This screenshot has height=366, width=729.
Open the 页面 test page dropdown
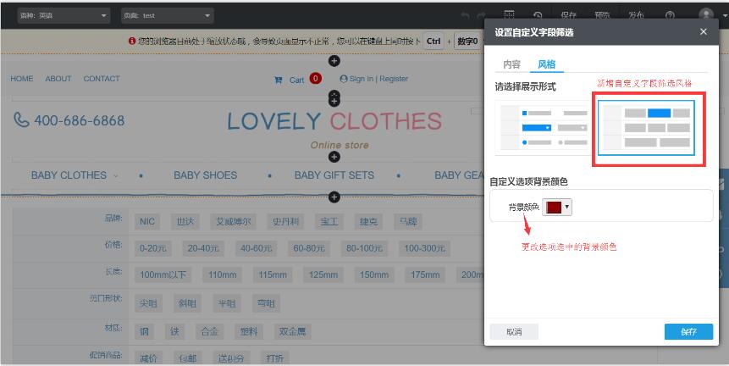(167, 15)
